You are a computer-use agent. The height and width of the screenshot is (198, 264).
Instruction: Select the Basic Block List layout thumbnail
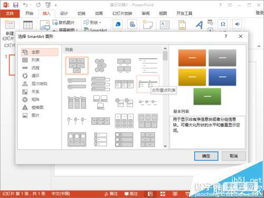(x=77, y=66)
